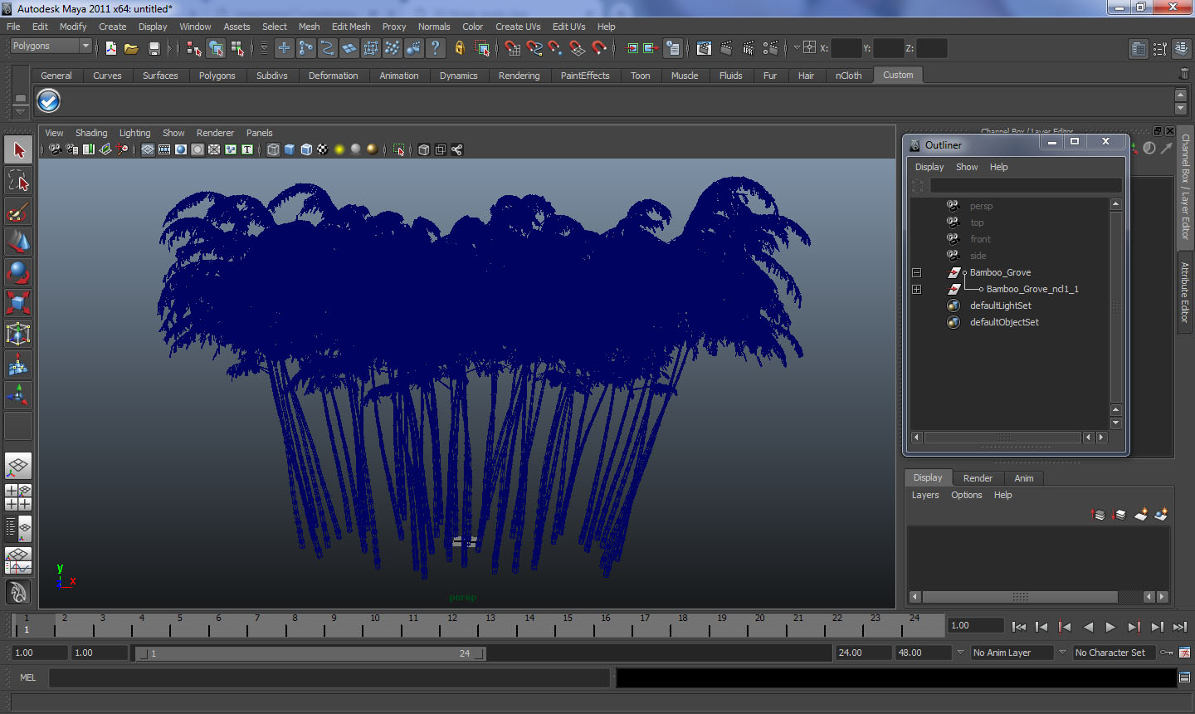Create a new scene via toolbar icon

[110, 48]
